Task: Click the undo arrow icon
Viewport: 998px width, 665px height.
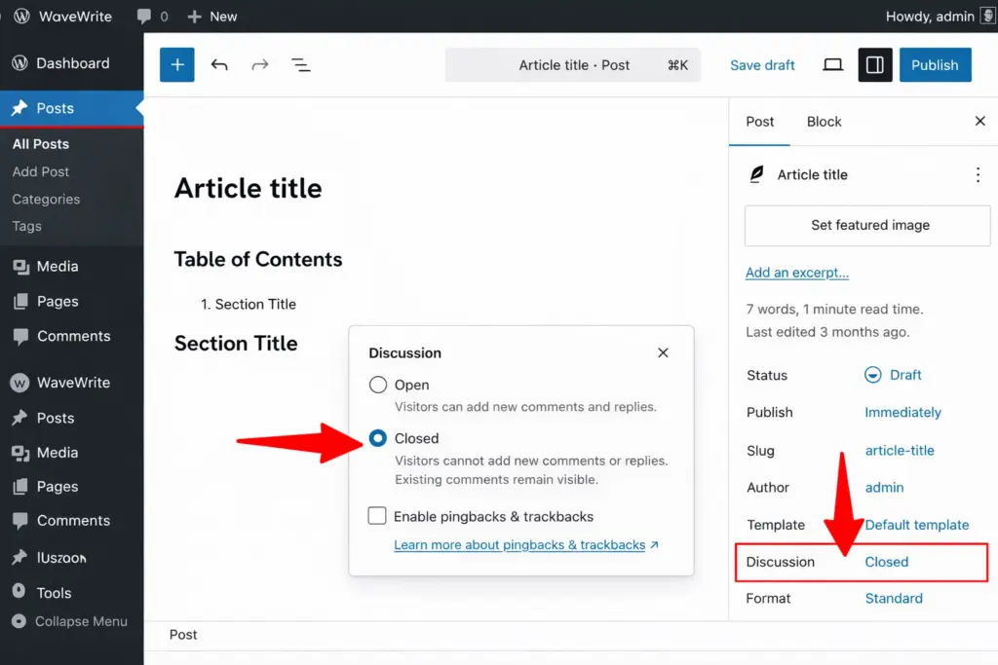Action: pyautogui.click(x=219, y=65)
